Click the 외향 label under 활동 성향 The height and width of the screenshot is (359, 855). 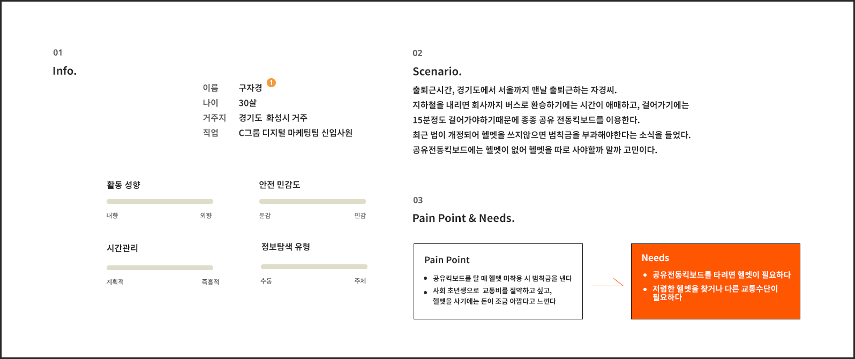tap(206, 216)
